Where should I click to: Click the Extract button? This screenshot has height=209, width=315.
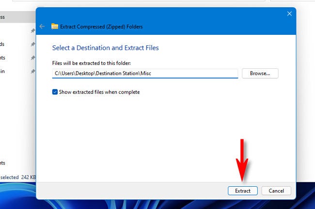[x=243, y=191]
